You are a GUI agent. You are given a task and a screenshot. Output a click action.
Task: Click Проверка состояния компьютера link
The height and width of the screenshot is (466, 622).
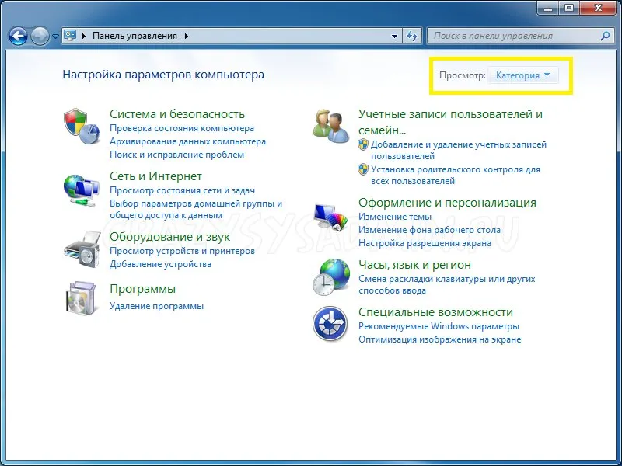(x=182, y=128)
